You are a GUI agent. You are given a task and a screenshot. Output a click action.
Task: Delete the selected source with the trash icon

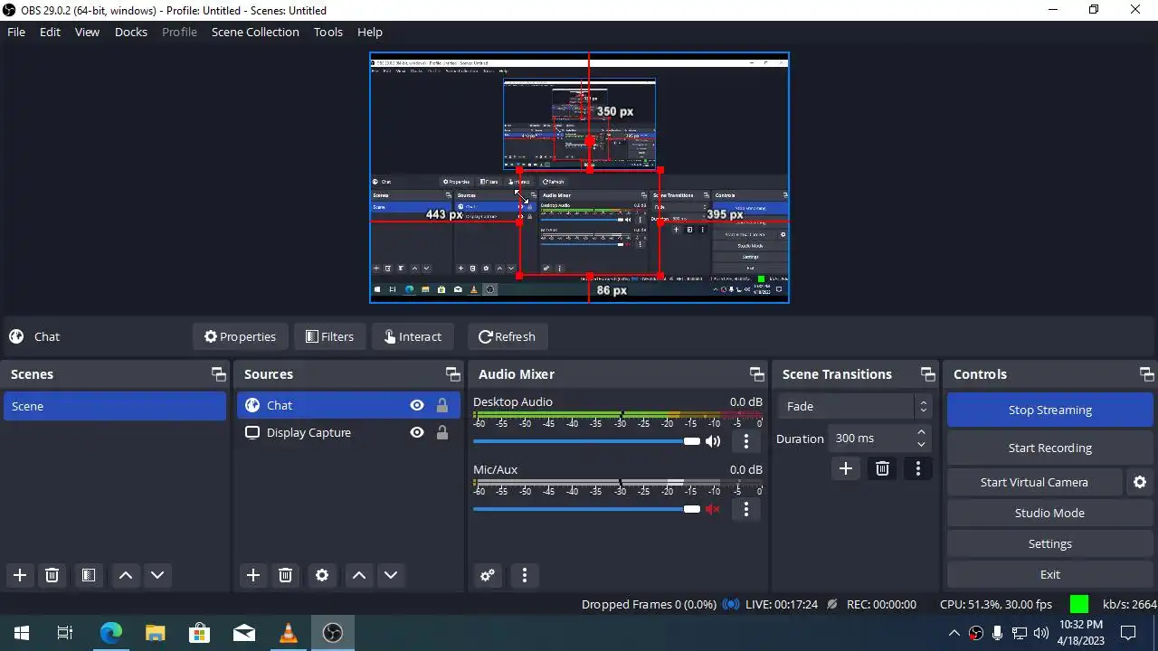285,575
